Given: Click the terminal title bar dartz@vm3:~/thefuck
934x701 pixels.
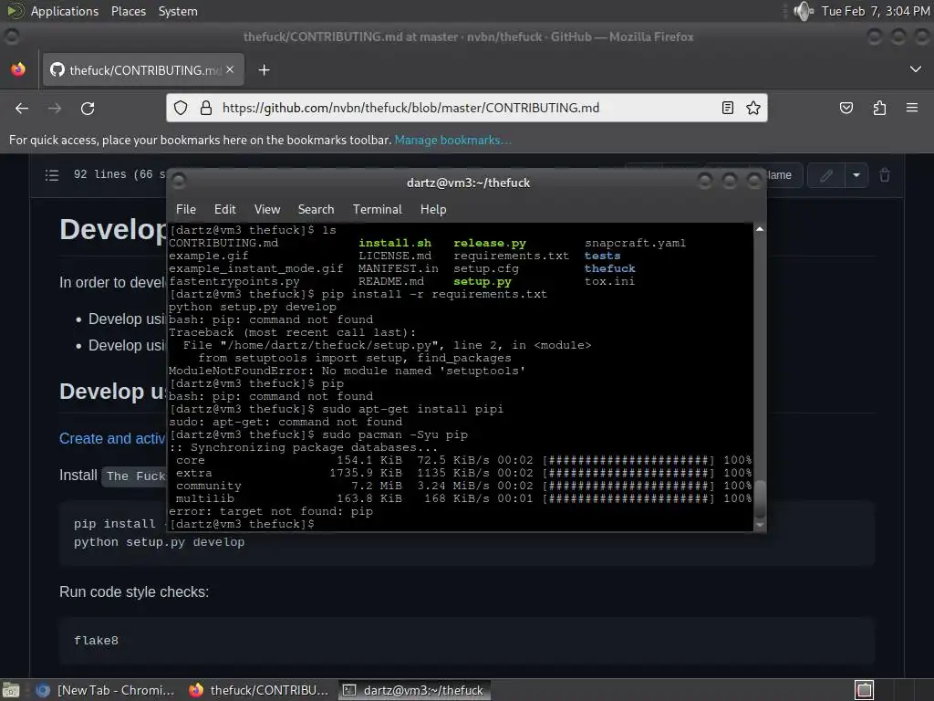Looking at the screenshot, I should pyautogui.click(x=468, y=183).
